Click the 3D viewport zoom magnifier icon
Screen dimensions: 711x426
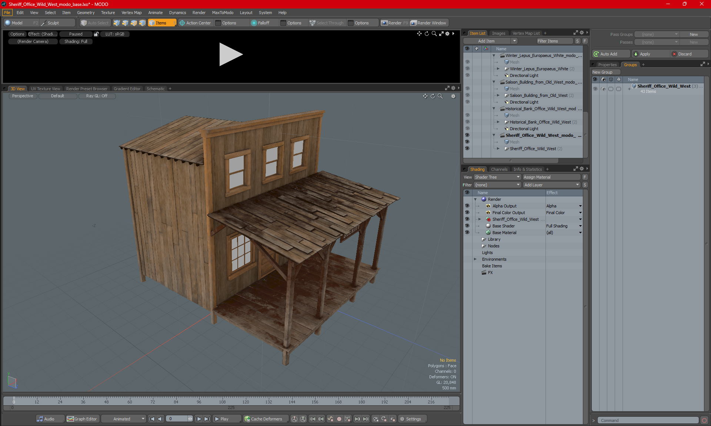pos(440,96)
